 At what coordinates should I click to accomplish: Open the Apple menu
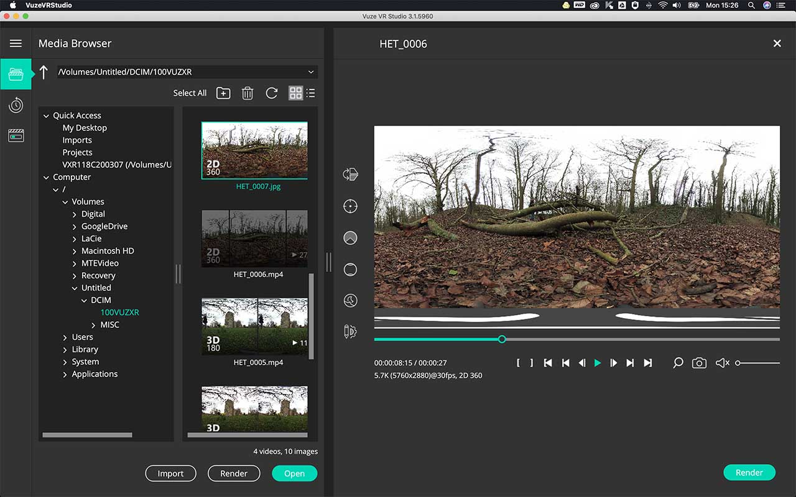point(12,5)
